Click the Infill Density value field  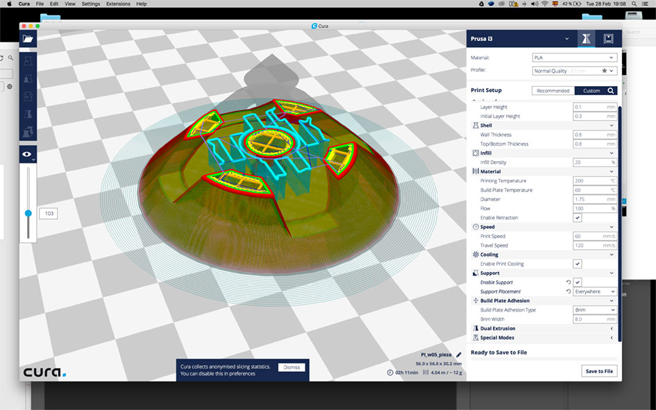tap(594, 162)
